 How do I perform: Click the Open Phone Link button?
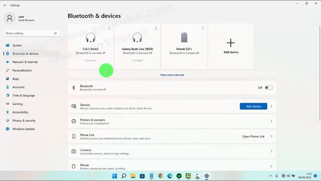tap(253, 136)
